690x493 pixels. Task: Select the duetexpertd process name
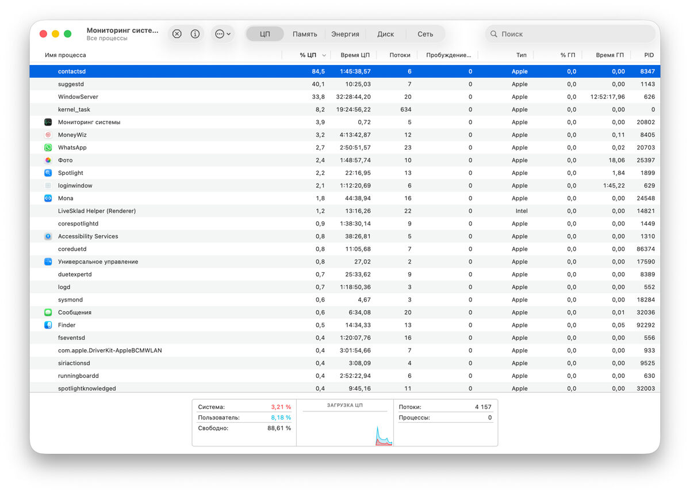pyautogui.click(x=75, y=274)
